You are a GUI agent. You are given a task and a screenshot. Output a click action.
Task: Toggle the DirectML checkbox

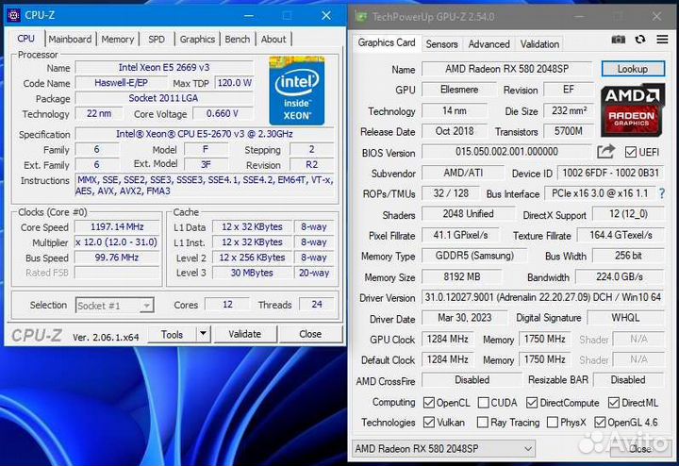(x=614, y=403)
